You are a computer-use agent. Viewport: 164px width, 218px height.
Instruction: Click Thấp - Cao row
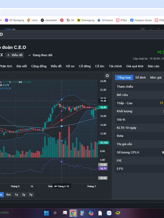click(x=139, y=103)
